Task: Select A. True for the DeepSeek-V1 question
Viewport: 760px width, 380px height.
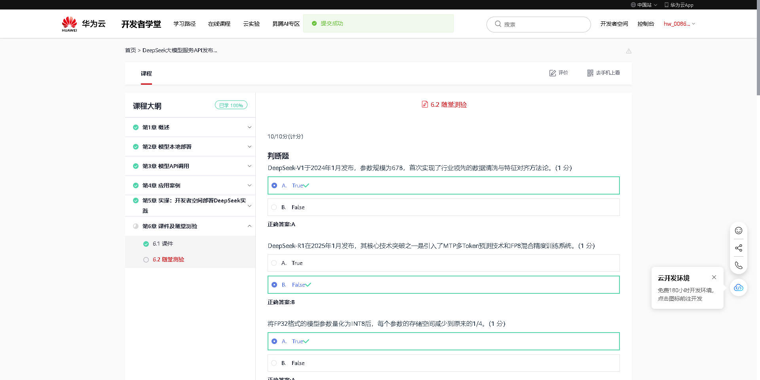Action: pos(444,185)
